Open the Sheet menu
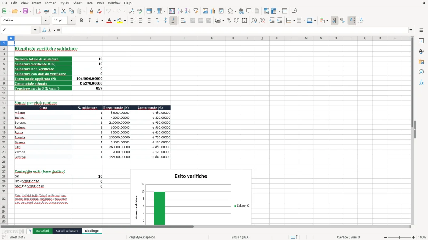 click(x=77, y=3)
